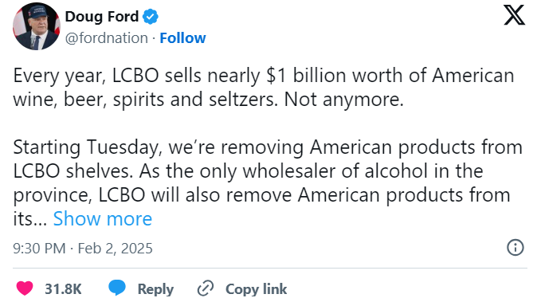Click the truncated "its…" text before Show more
This screenshot has height=298, width=533.
coord(30,218)
